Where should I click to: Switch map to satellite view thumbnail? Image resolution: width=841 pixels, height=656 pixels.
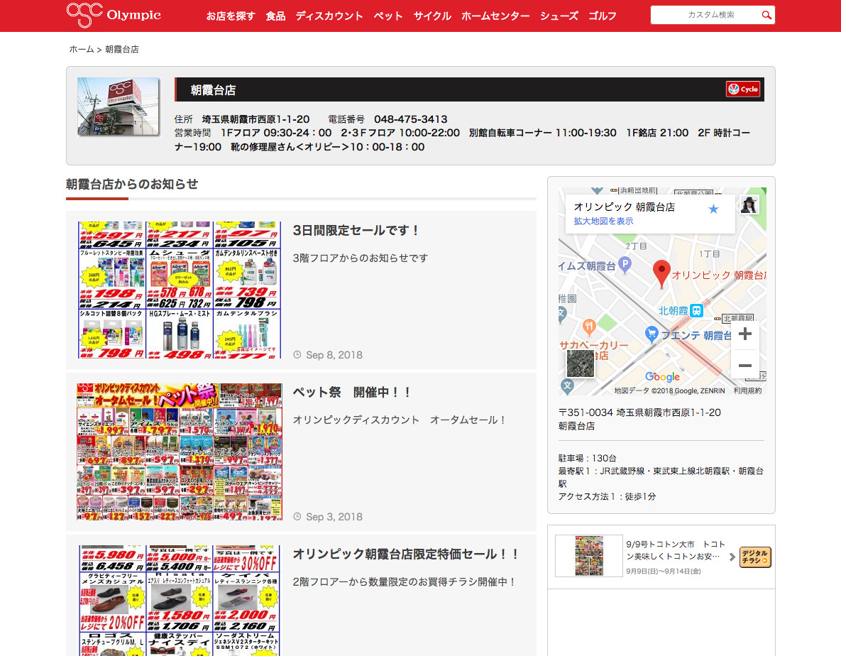click(x=580, y=363)
